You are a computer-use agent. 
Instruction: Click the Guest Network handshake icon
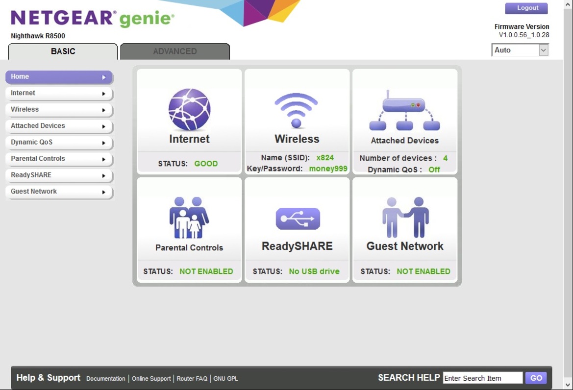coord(405,217)
